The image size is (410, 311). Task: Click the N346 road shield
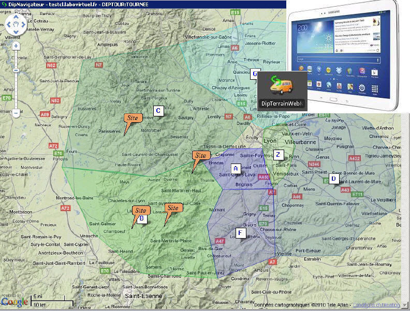click(x=314, y=164)
